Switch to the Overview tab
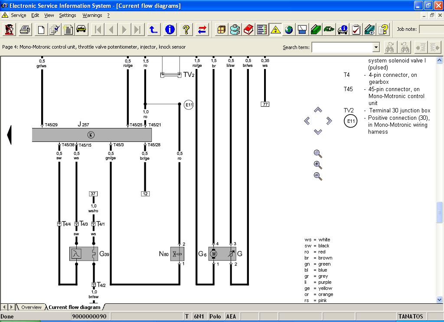The image size is (444, 322). pyautogui.click(x=31, y=307)
